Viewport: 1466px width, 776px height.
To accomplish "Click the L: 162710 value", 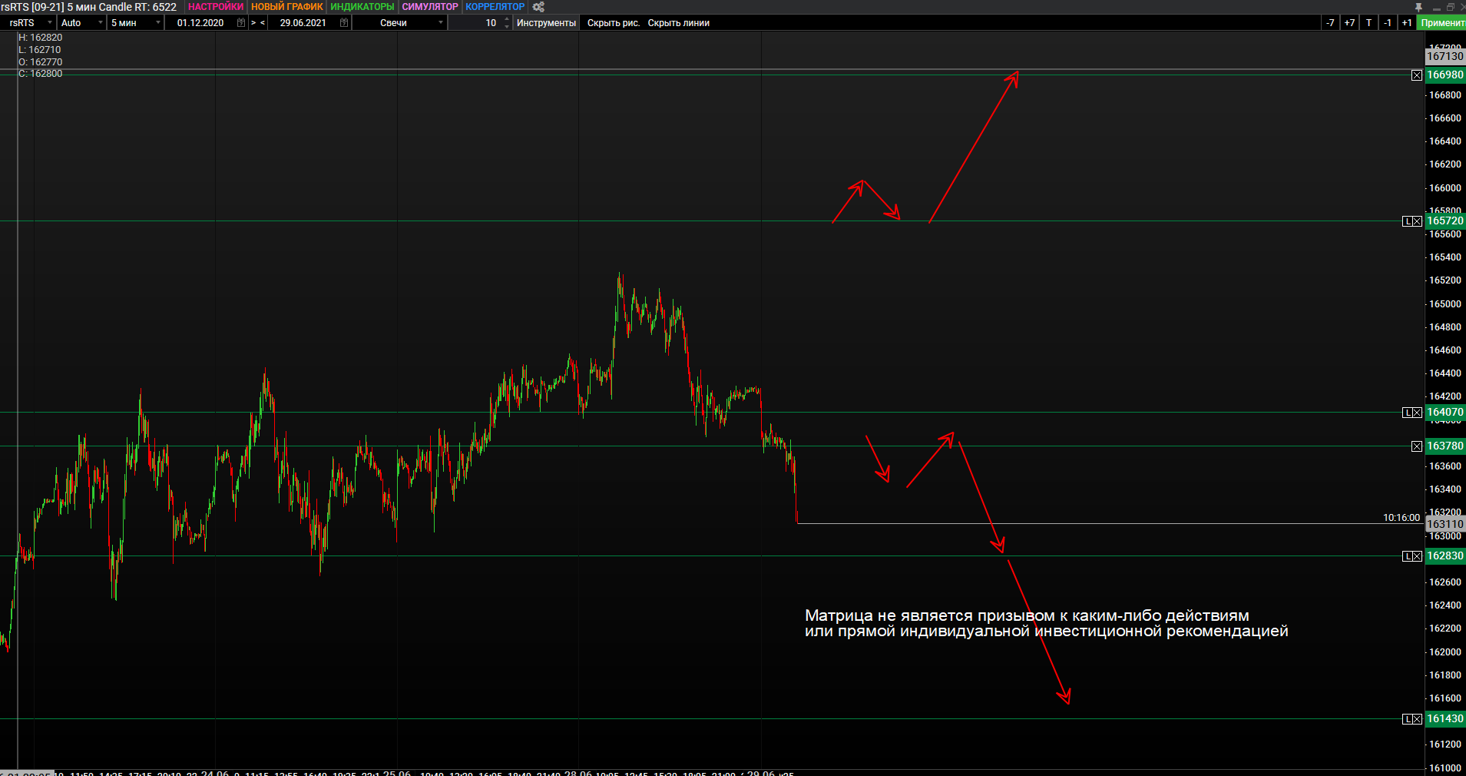I will (40, 50).
